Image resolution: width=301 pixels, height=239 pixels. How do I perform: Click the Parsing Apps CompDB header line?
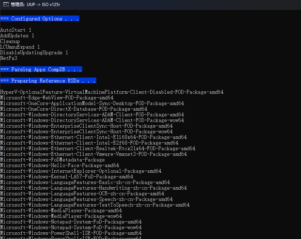coord(41,69)
